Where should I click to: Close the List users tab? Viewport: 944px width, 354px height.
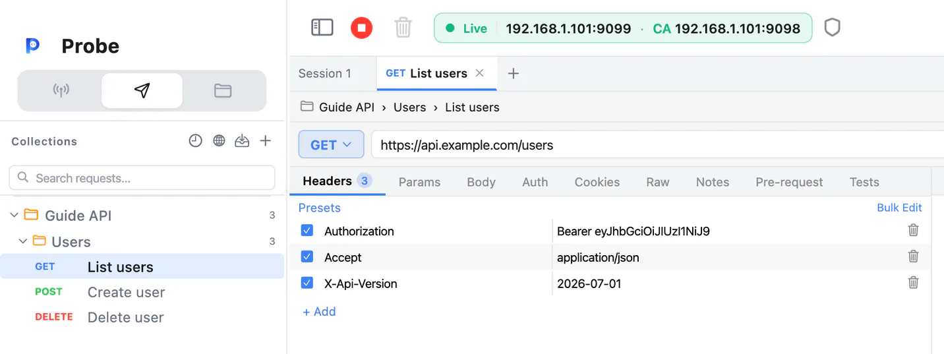[x=480, y=73]
